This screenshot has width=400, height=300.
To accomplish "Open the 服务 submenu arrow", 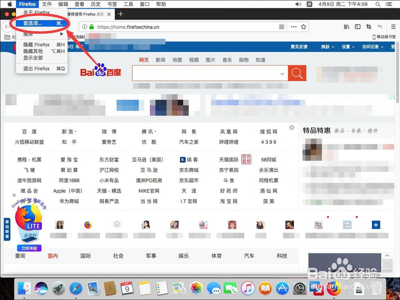I will pos(62,34).
